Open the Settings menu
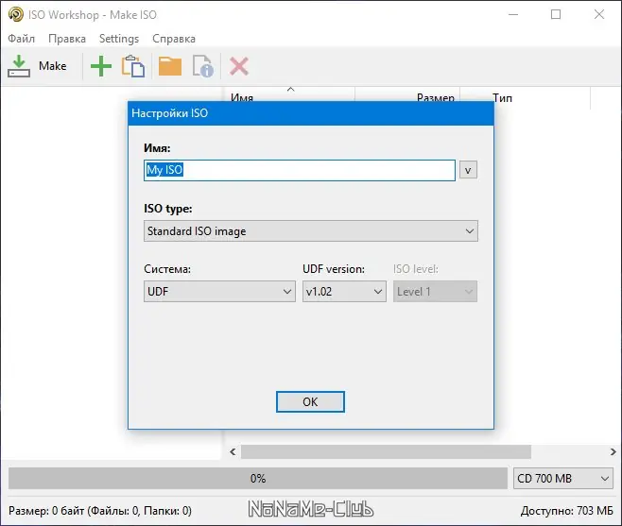This screenshot has height=526, width=622. [x=119, y=39]
